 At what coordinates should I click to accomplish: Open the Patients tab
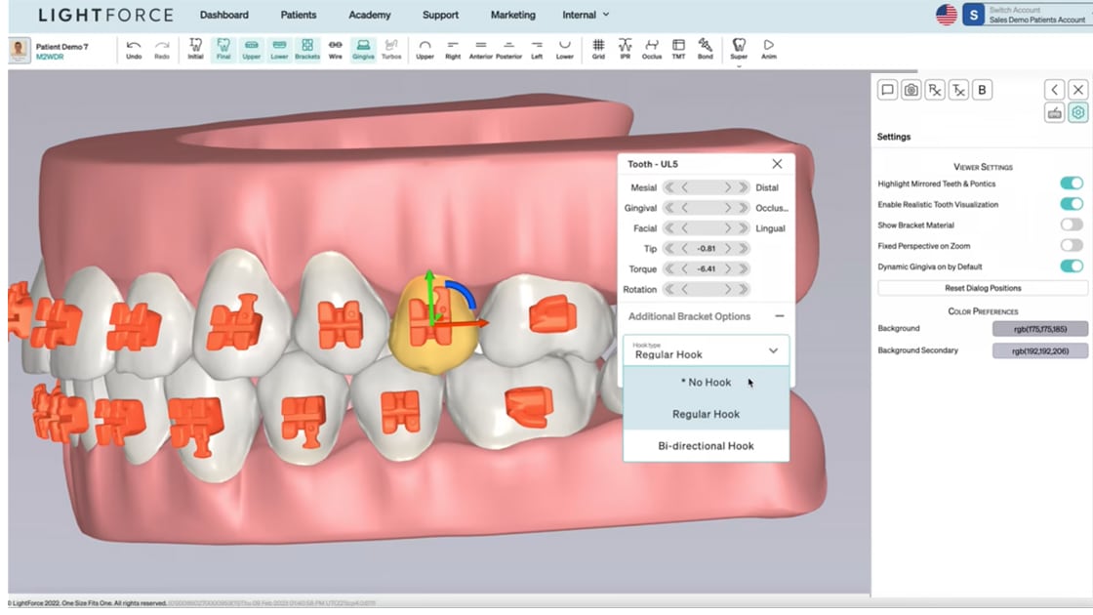pos(298,15)
